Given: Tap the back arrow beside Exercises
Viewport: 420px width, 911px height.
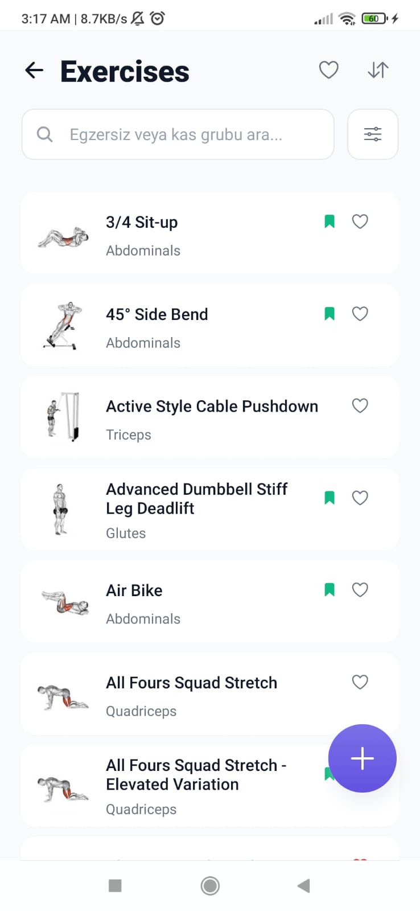Looking at the screenshot, I should 34,71.
